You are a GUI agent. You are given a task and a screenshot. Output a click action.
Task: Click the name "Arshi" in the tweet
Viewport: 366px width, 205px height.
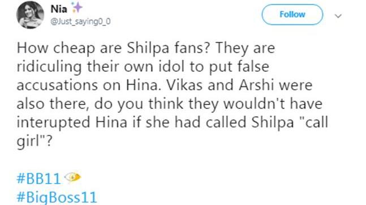(x=256, y=85)
